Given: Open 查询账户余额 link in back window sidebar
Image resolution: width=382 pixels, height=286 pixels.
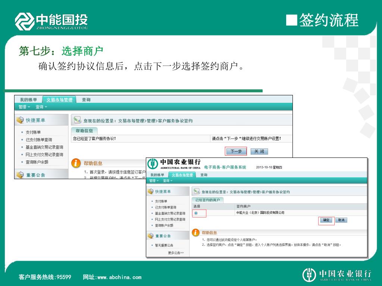Looking at the screenshot, I should pyautogui.click(x=37, y=162).
